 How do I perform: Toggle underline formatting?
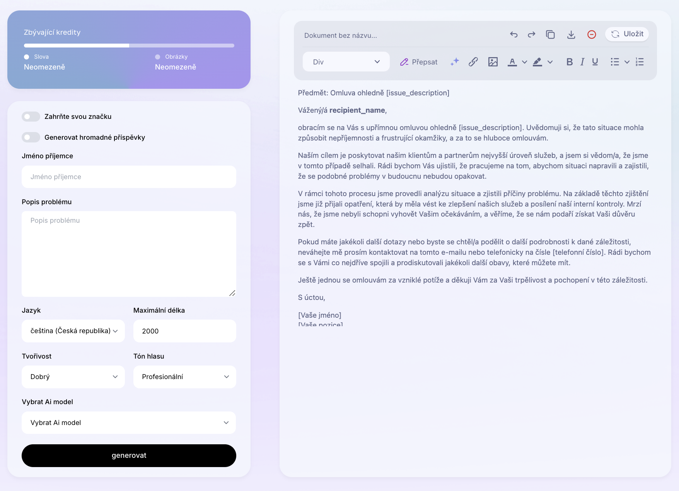tap(595, 62)
